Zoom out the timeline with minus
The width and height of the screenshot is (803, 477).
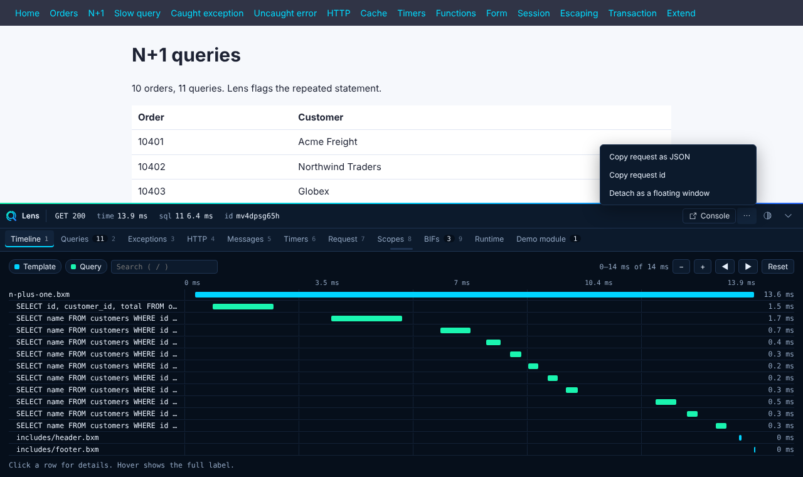coord(681,267)
